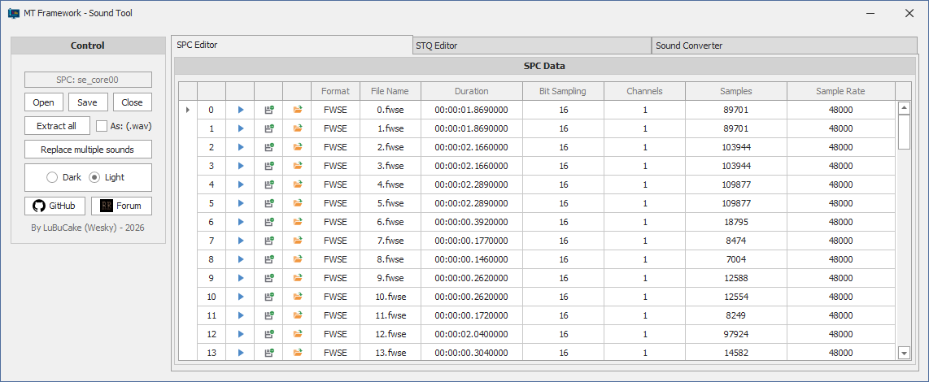Click samples value 97924

point(736,333)
